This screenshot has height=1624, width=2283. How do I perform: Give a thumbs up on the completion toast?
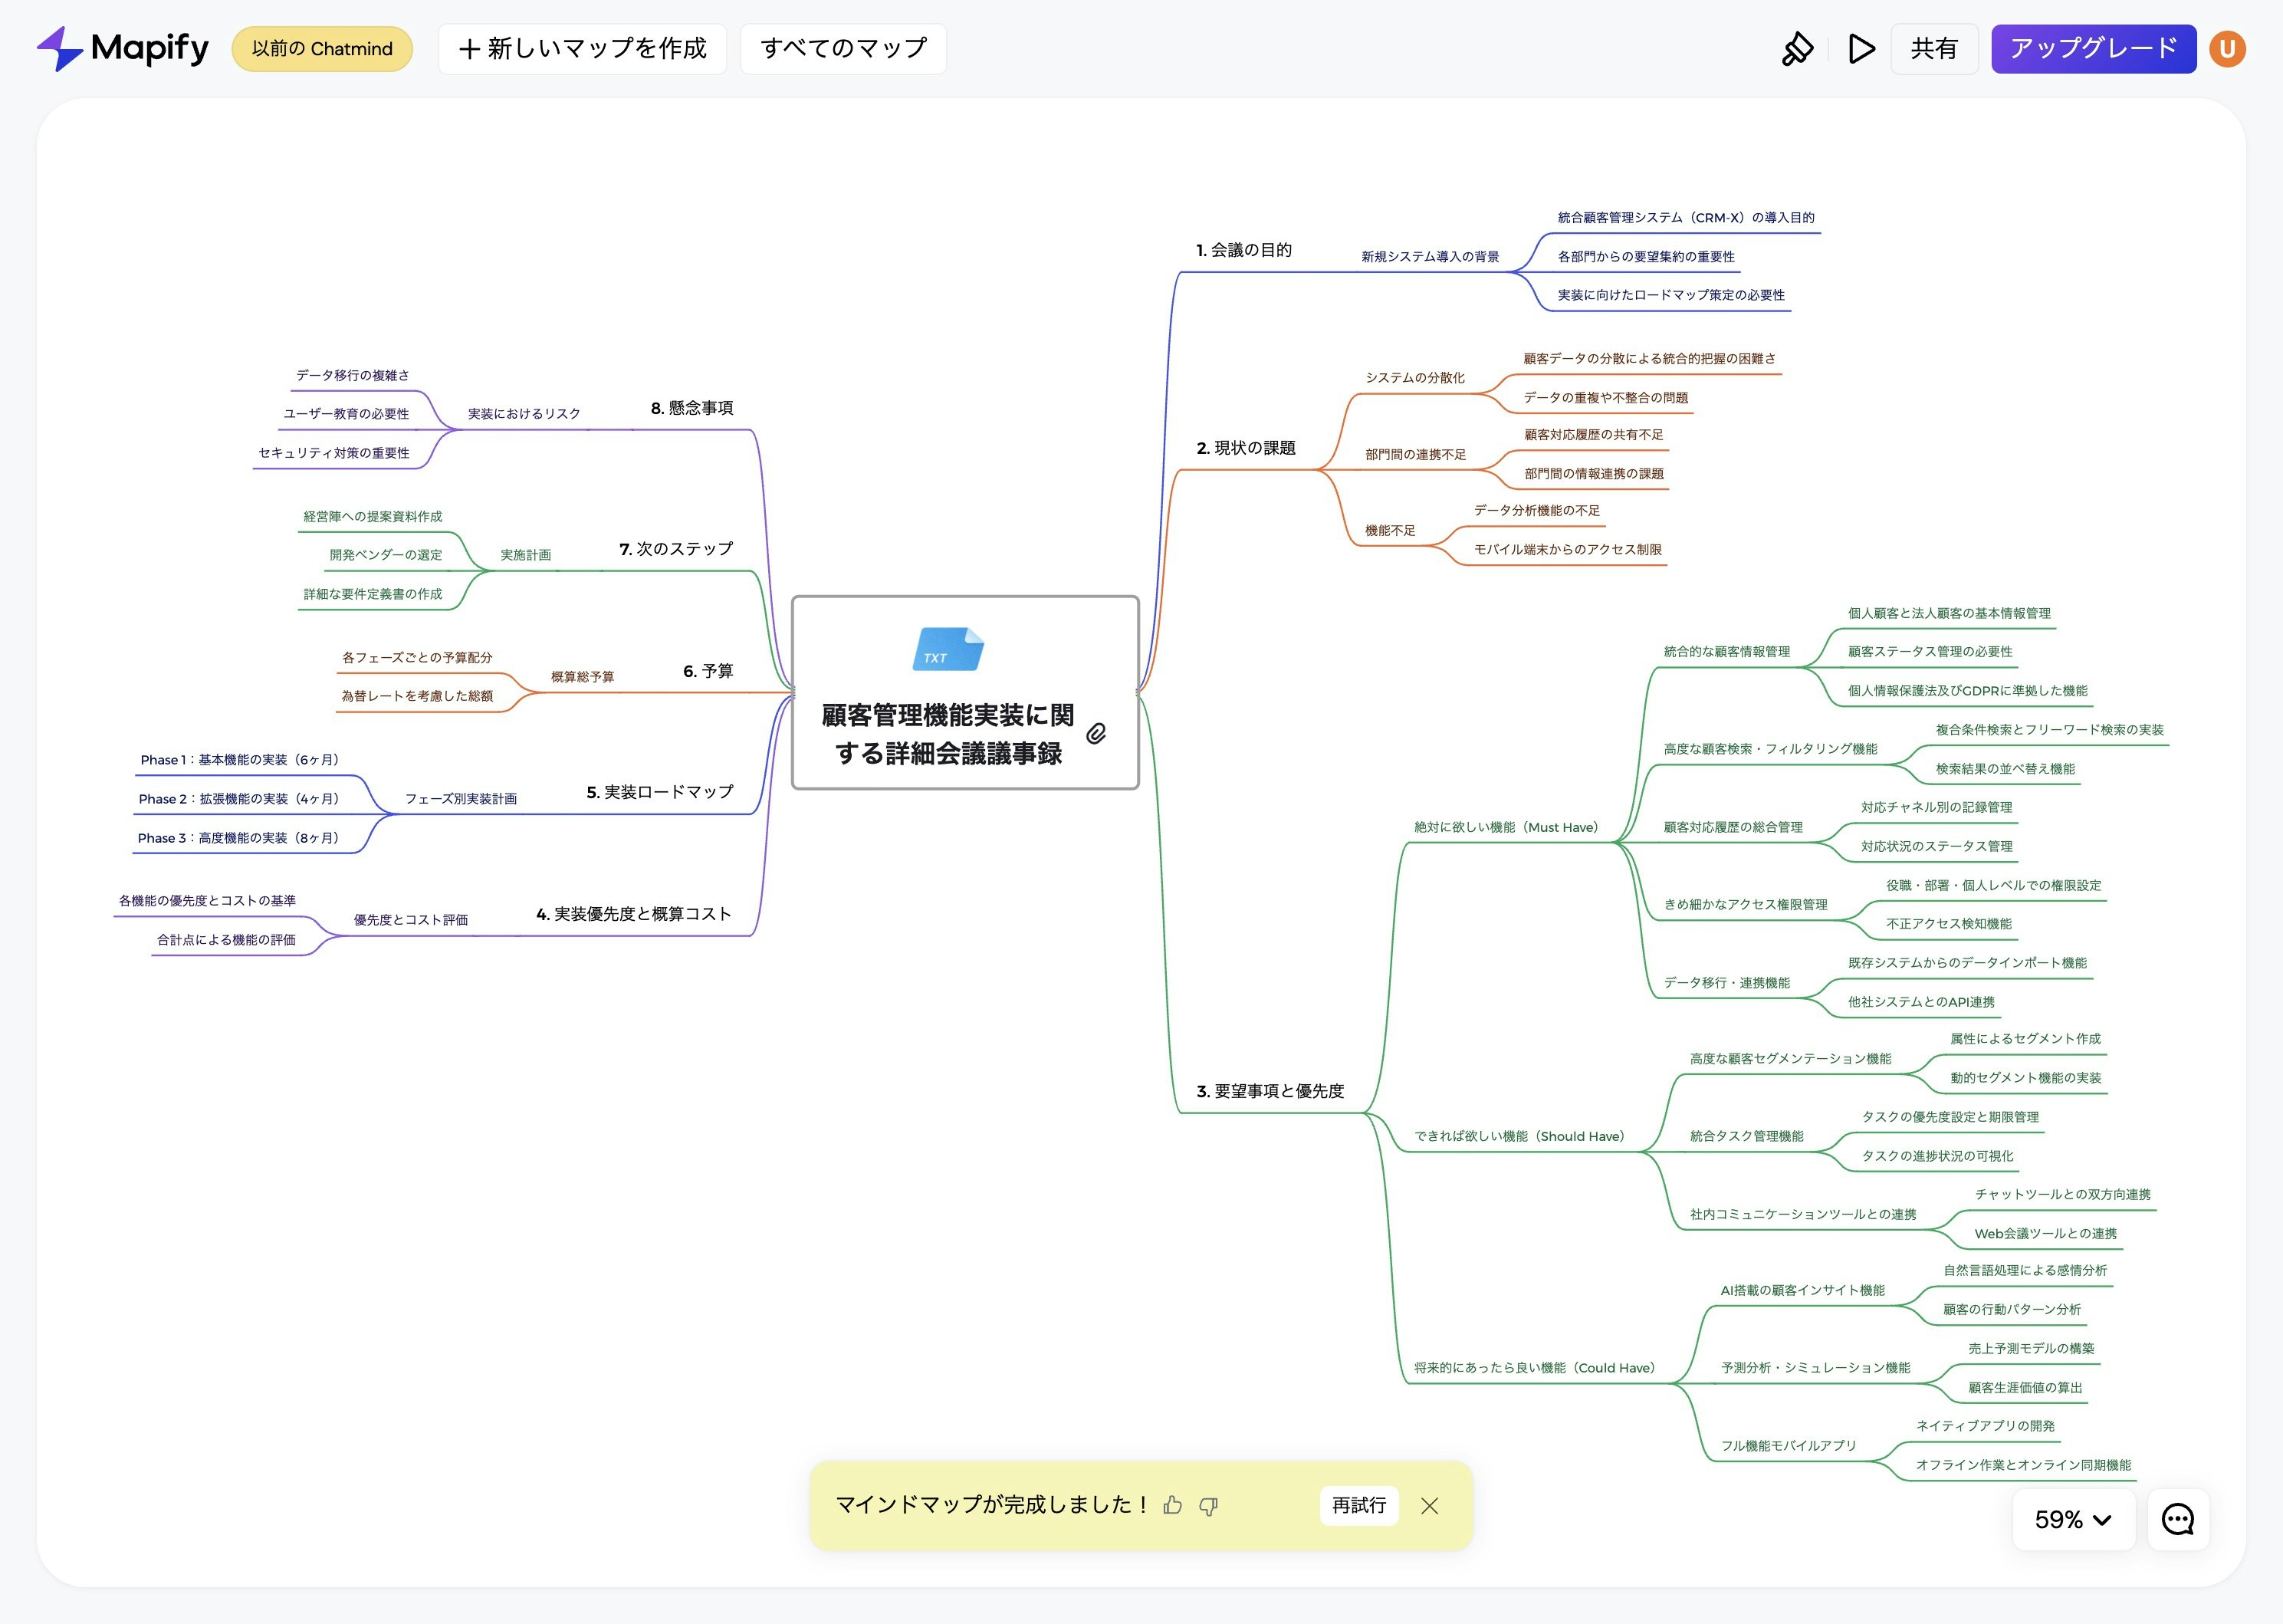(x=1172, y=1506)
